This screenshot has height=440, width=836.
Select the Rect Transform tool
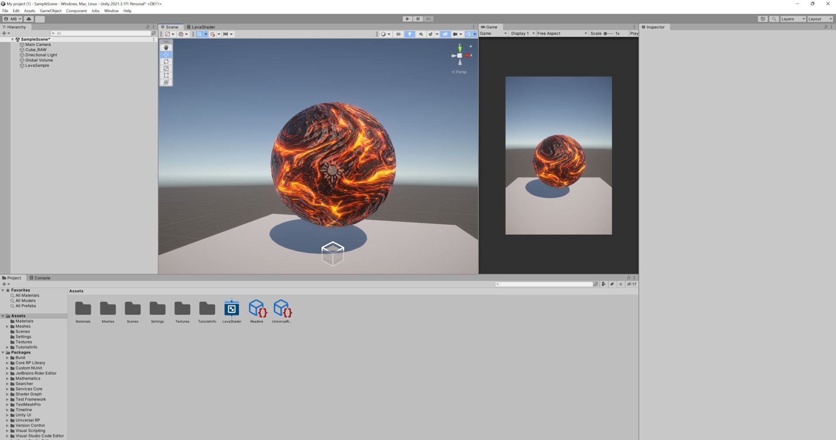166,75
